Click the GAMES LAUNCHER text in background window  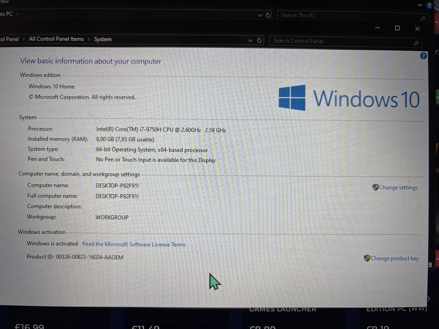(x=282, y=309)
